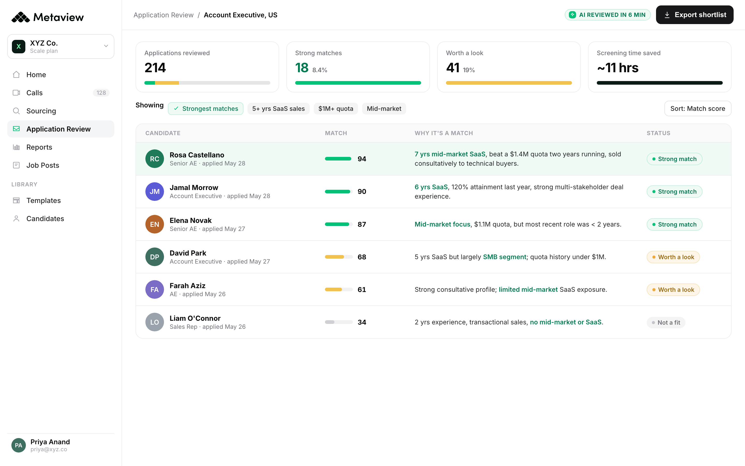Click the download icon in Export shortlist

pyautogui.click(x=667, y=15)
